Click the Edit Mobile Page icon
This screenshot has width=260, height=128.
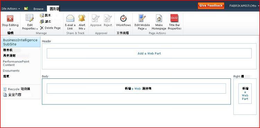tap(142, 18)
